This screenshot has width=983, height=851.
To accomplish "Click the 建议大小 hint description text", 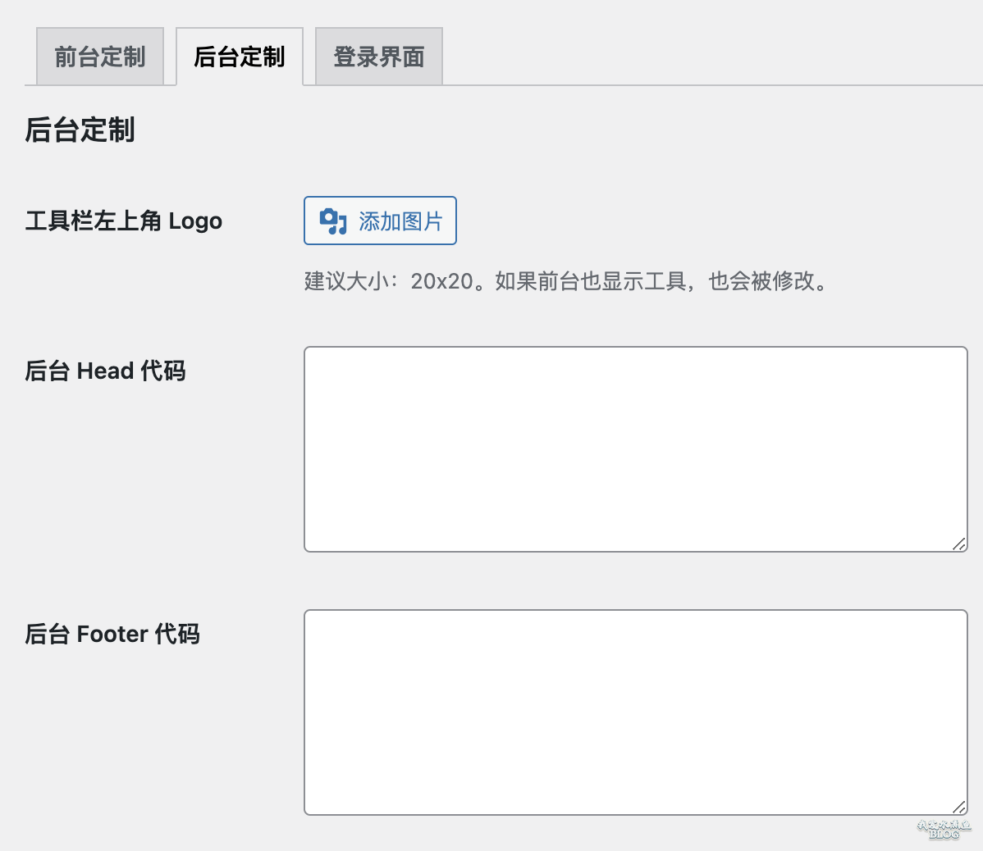I will (x=566, y=280).
